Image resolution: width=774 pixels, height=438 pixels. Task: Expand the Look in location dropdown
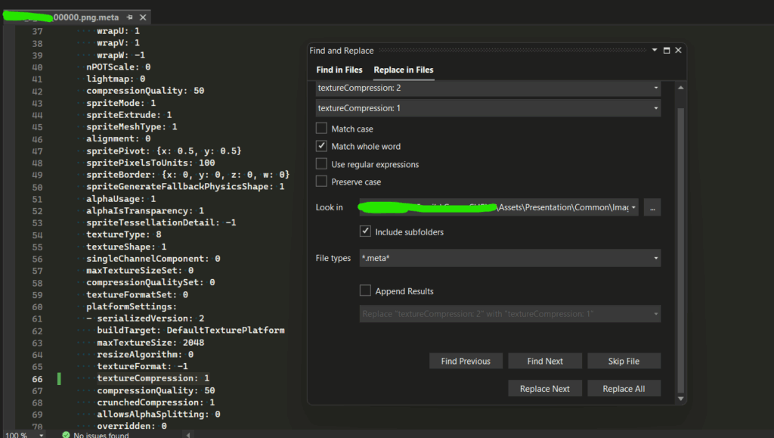(633, 207)
